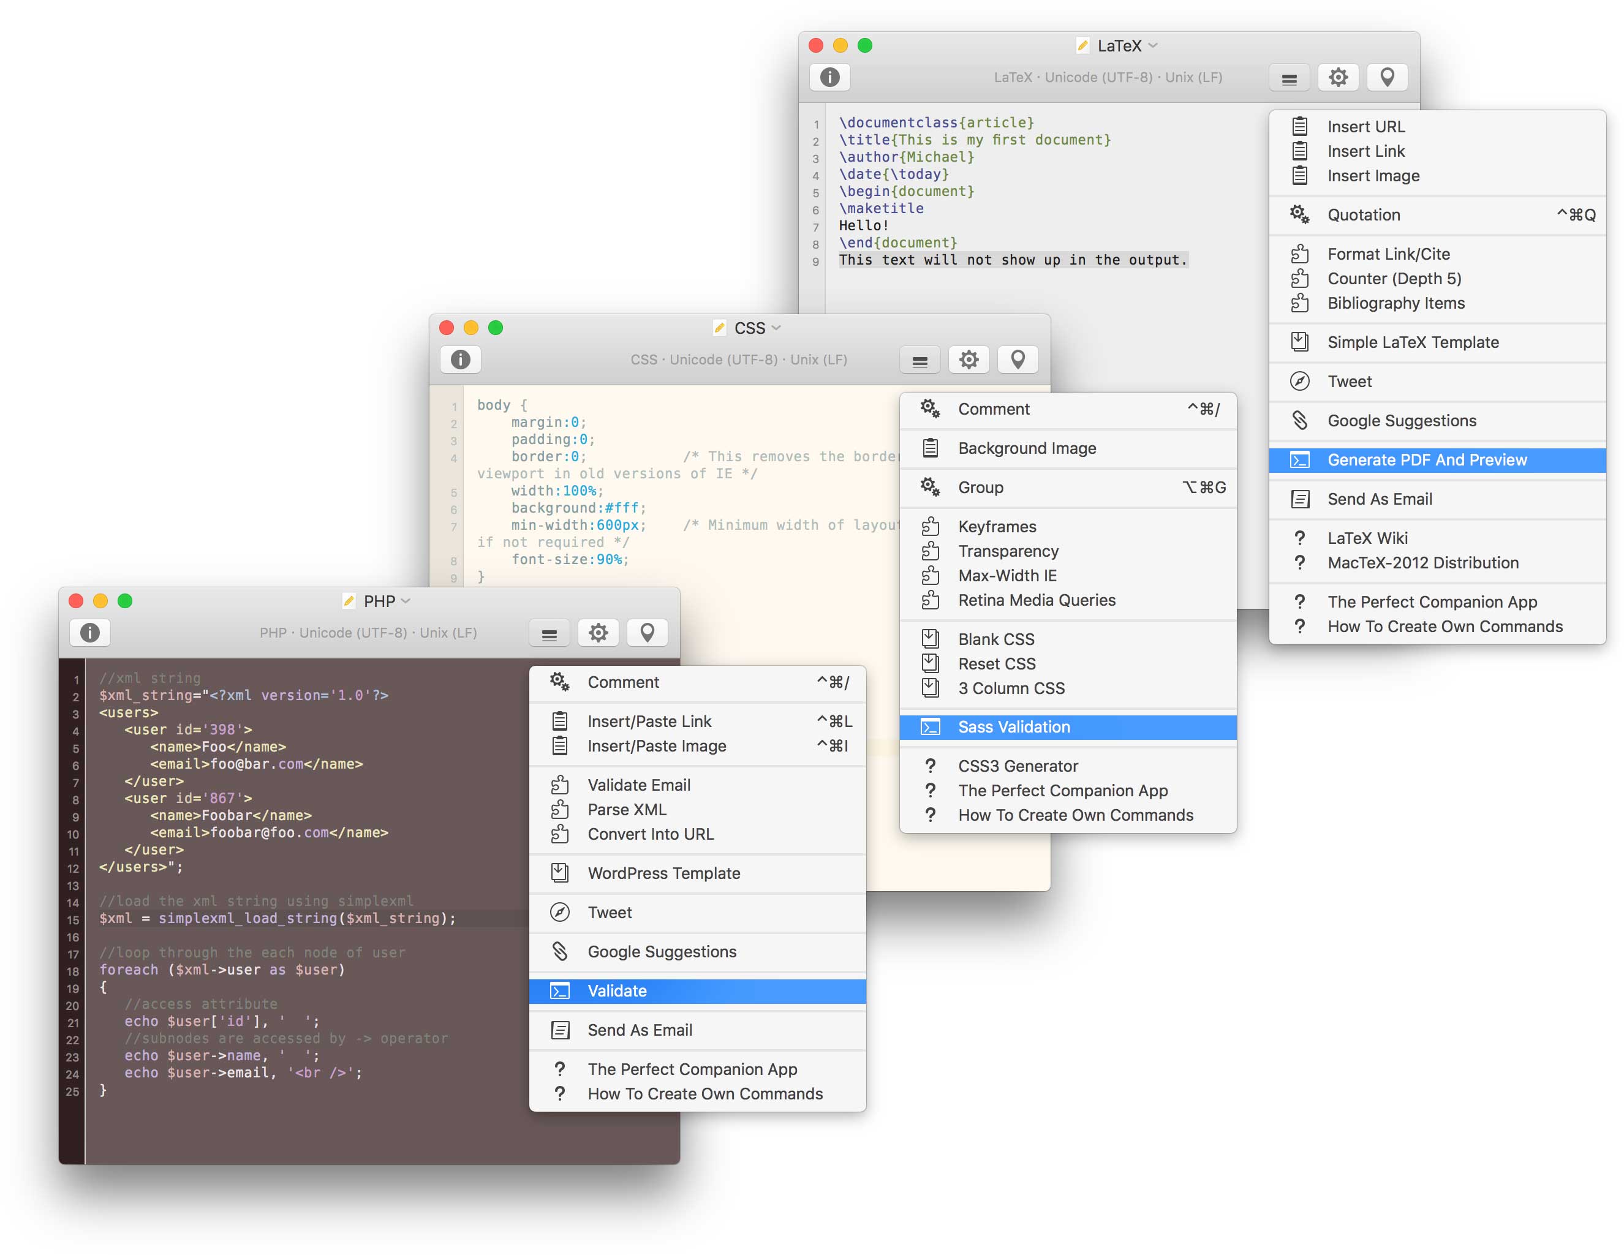Click the pin icon in LaTeX toolbar
Screen dimensions: 1624x1255
click(1387, 77)
